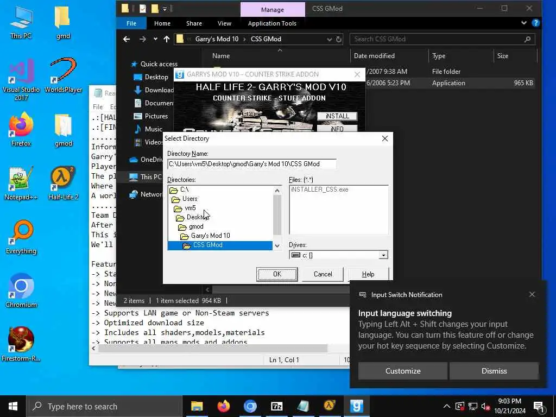Go up one folder level in Explorer
This screenshot has height=417, width=556.
[167, 39]
